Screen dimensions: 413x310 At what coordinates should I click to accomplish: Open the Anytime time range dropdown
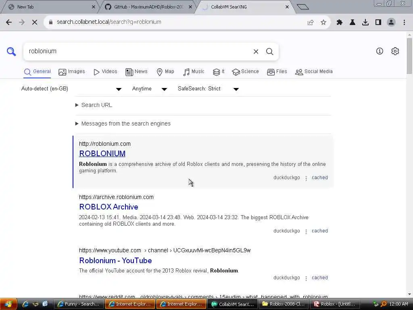(149, 89)
